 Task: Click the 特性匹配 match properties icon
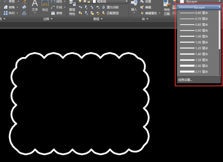pyautogui.click(x=167, y=9)
